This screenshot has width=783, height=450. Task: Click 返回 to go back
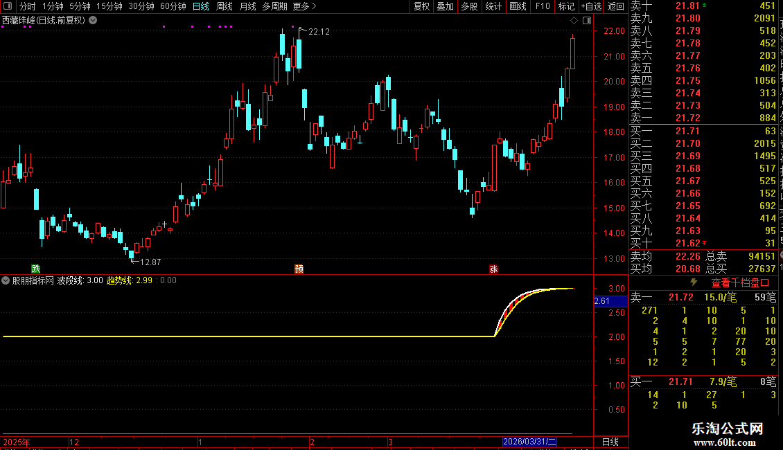click(616, 6)
